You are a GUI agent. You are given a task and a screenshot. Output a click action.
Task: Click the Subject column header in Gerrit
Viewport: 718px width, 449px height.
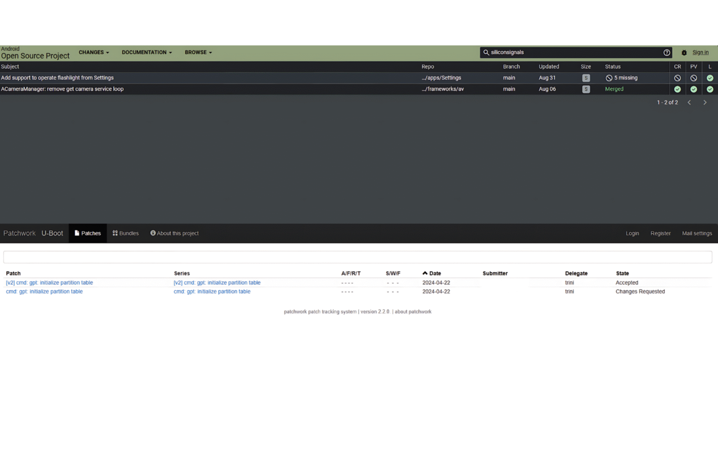coord(10,67)
